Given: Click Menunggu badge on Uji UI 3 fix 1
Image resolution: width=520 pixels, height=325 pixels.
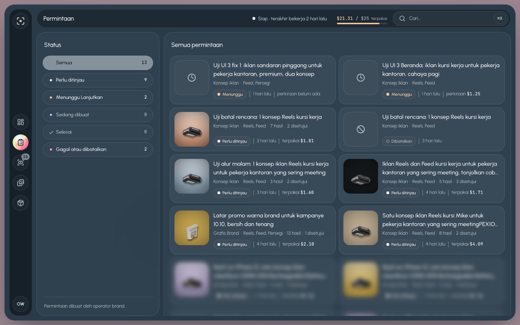Looking at the screenshot, I should [230, 94].
